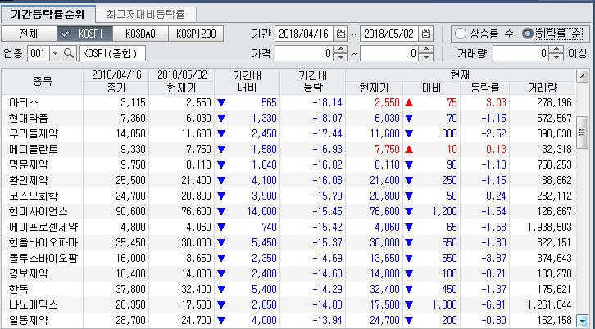Click the end date field 2018/05/02
Image resolution: width=595 pixels, height=329 pixels.
pyautogui.click(x=389, y=34)
